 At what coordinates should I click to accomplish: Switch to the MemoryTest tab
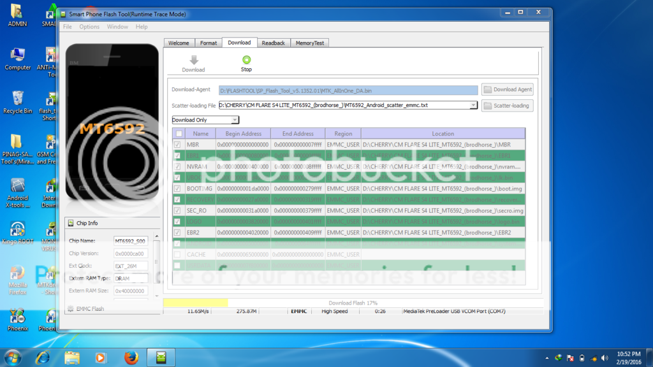click(x=310, y=43)
